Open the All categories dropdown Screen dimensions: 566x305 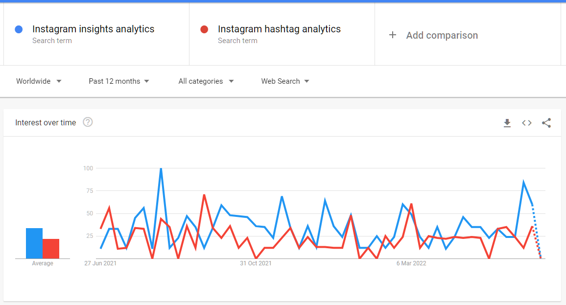[x=206, y=81]
